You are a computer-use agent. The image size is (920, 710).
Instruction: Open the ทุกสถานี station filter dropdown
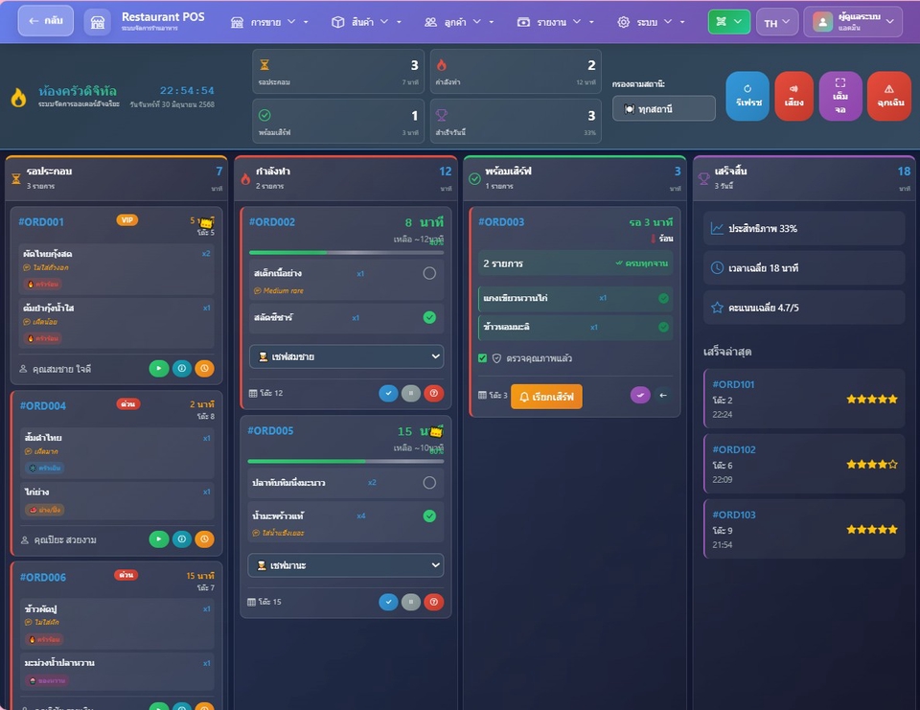tap(664, 109)
